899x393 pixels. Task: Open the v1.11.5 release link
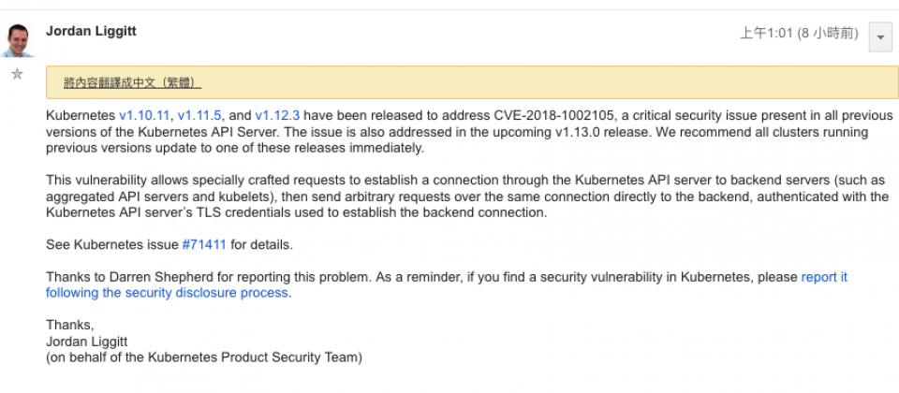pos(199,115)
